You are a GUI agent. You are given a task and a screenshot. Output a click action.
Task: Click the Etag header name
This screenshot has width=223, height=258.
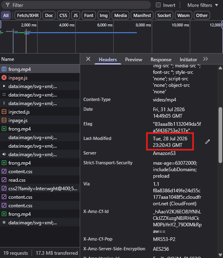pos(88,124)
